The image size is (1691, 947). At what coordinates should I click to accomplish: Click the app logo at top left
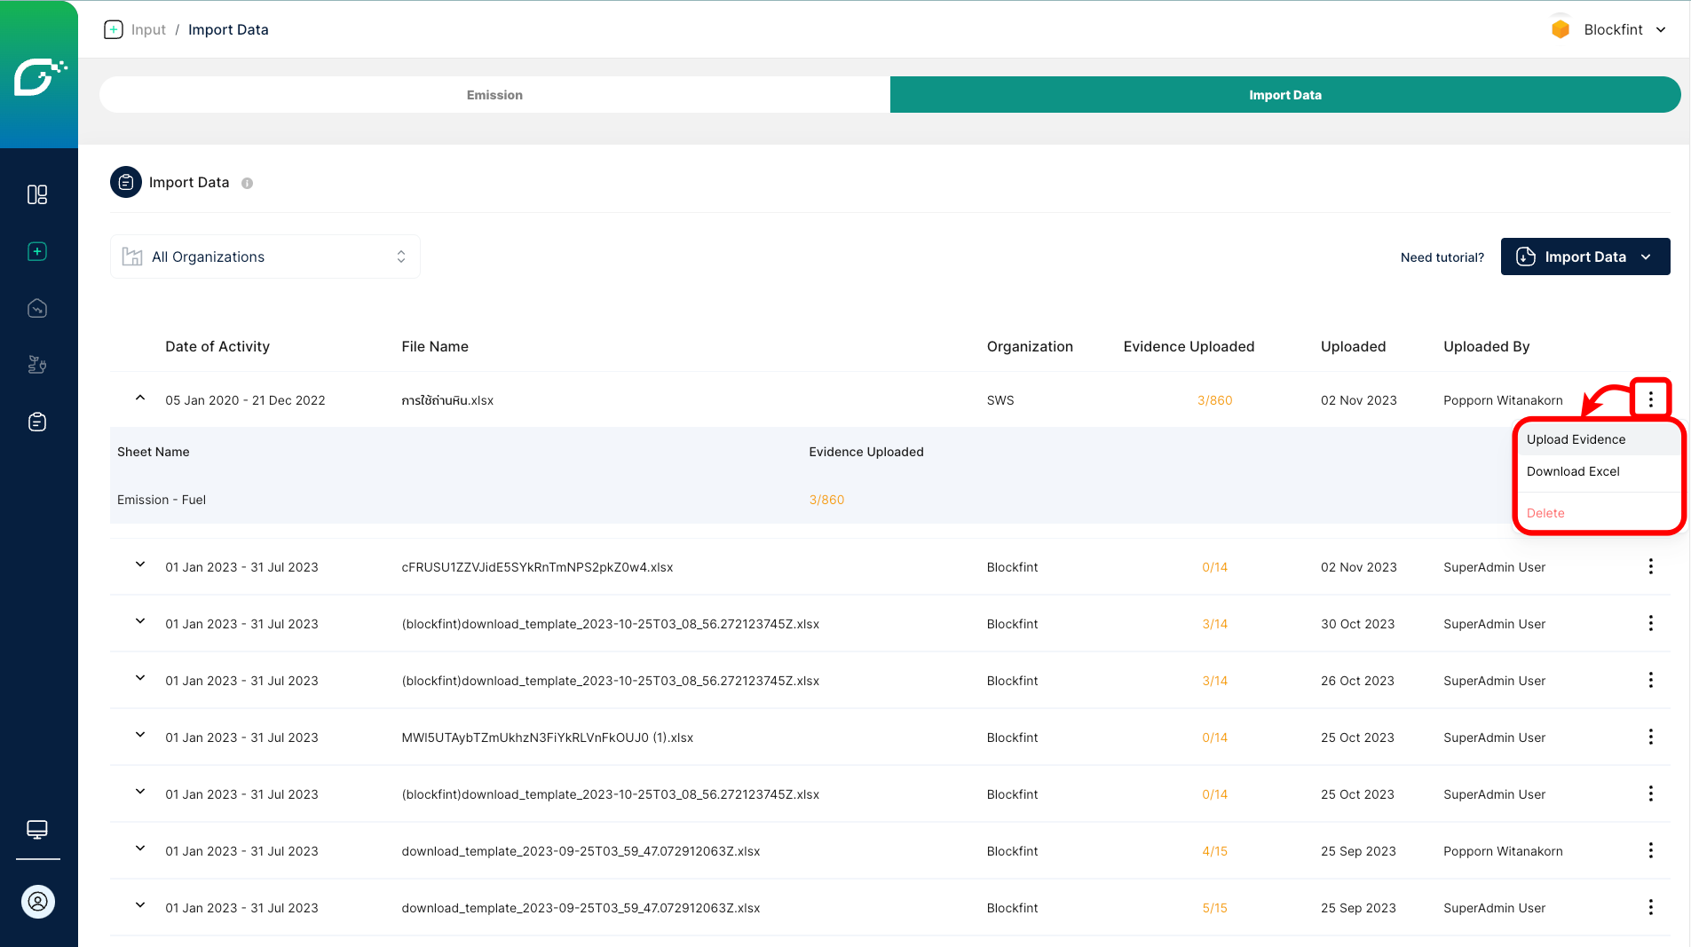39,75
